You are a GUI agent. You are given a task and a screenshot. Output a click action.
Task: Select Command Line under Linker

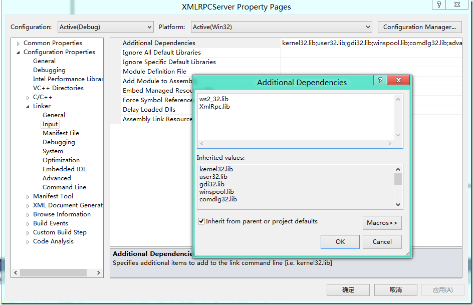click(64, 187)
